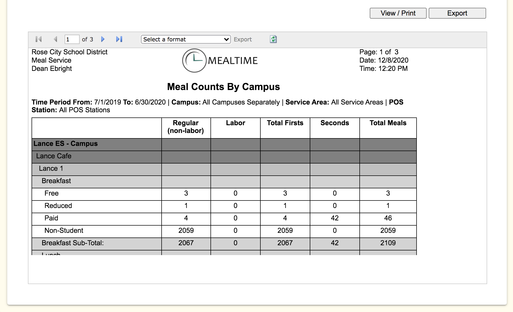Click the toolbar Export link

click(x=243, y=39)
